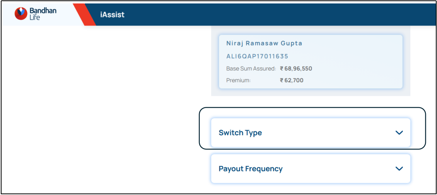The image size is (437, 195).
Task: Click the iAssist header title
Action: pyautogui.click(x=112, y=15)
